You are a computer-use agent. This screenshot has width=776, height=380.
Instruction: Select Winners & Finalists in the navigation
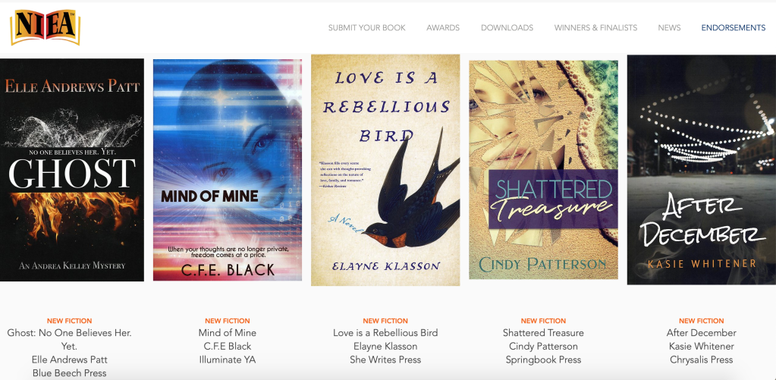click(x=595, y=28)
